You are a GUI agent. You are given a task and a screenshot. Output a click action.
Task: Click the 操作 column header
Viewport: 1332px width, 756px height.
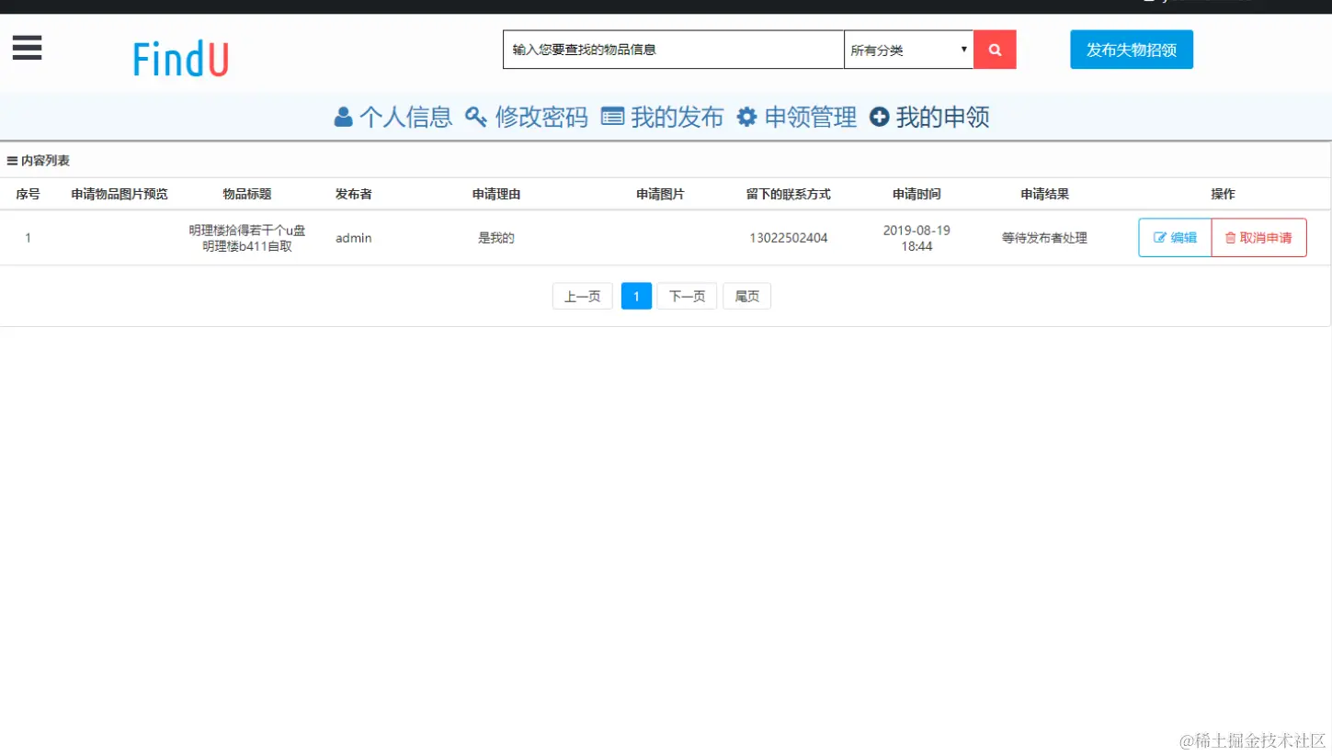pos(1223,194)
